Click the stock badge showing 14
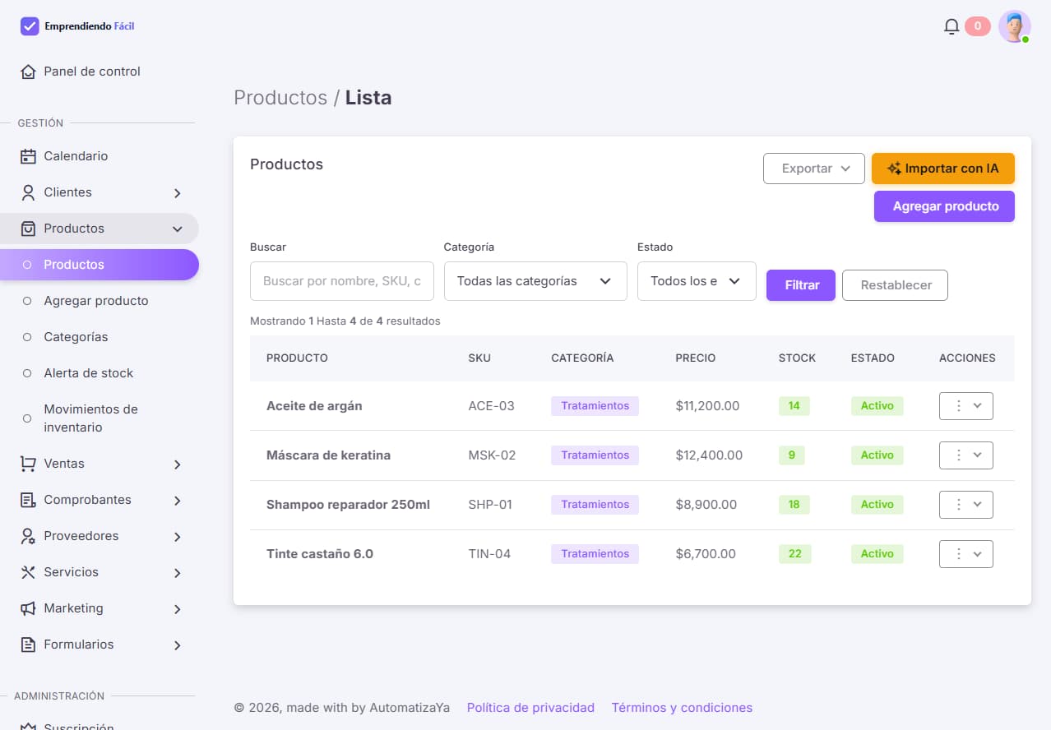1051x730 pixels. point(794,406)
